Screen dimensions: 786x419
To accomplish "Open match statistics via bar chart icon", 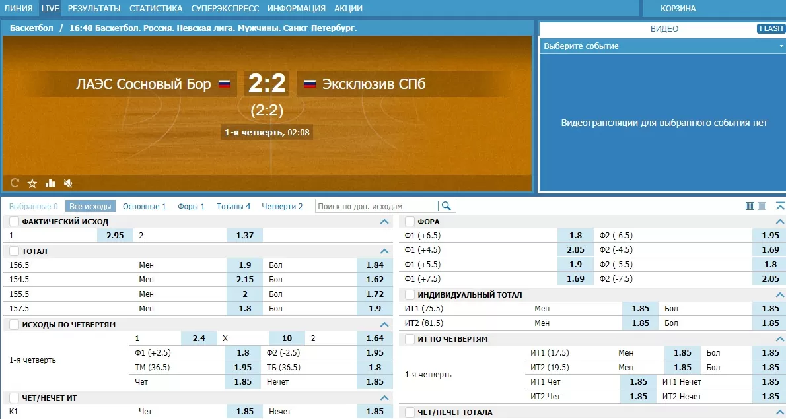I will tap(50, 183).
